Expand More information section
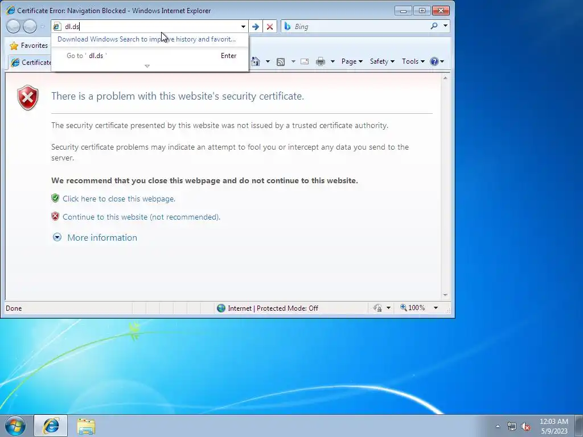This screenshot has height=437, width=583. pyautogui.click(x=57, y=237)
